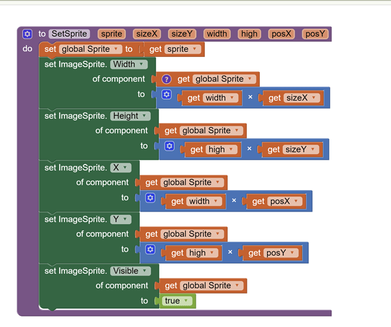Open the gear on high × posY block

click(150, 250)
